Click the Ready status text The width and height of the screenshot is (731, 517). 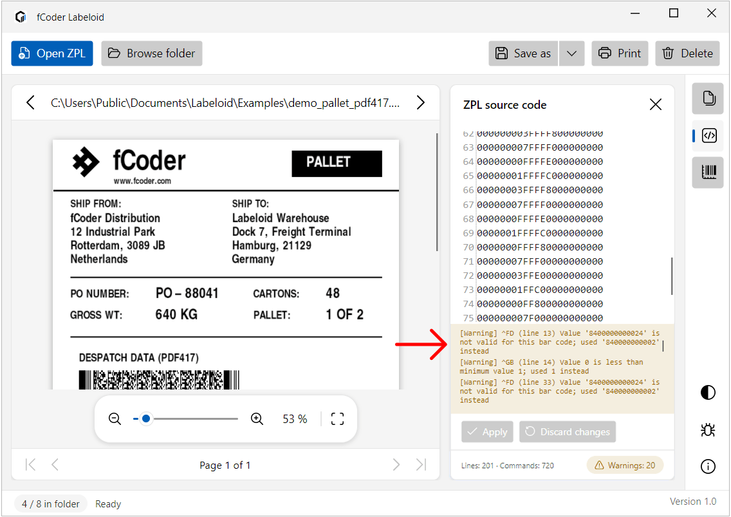(x=108, y=504)
